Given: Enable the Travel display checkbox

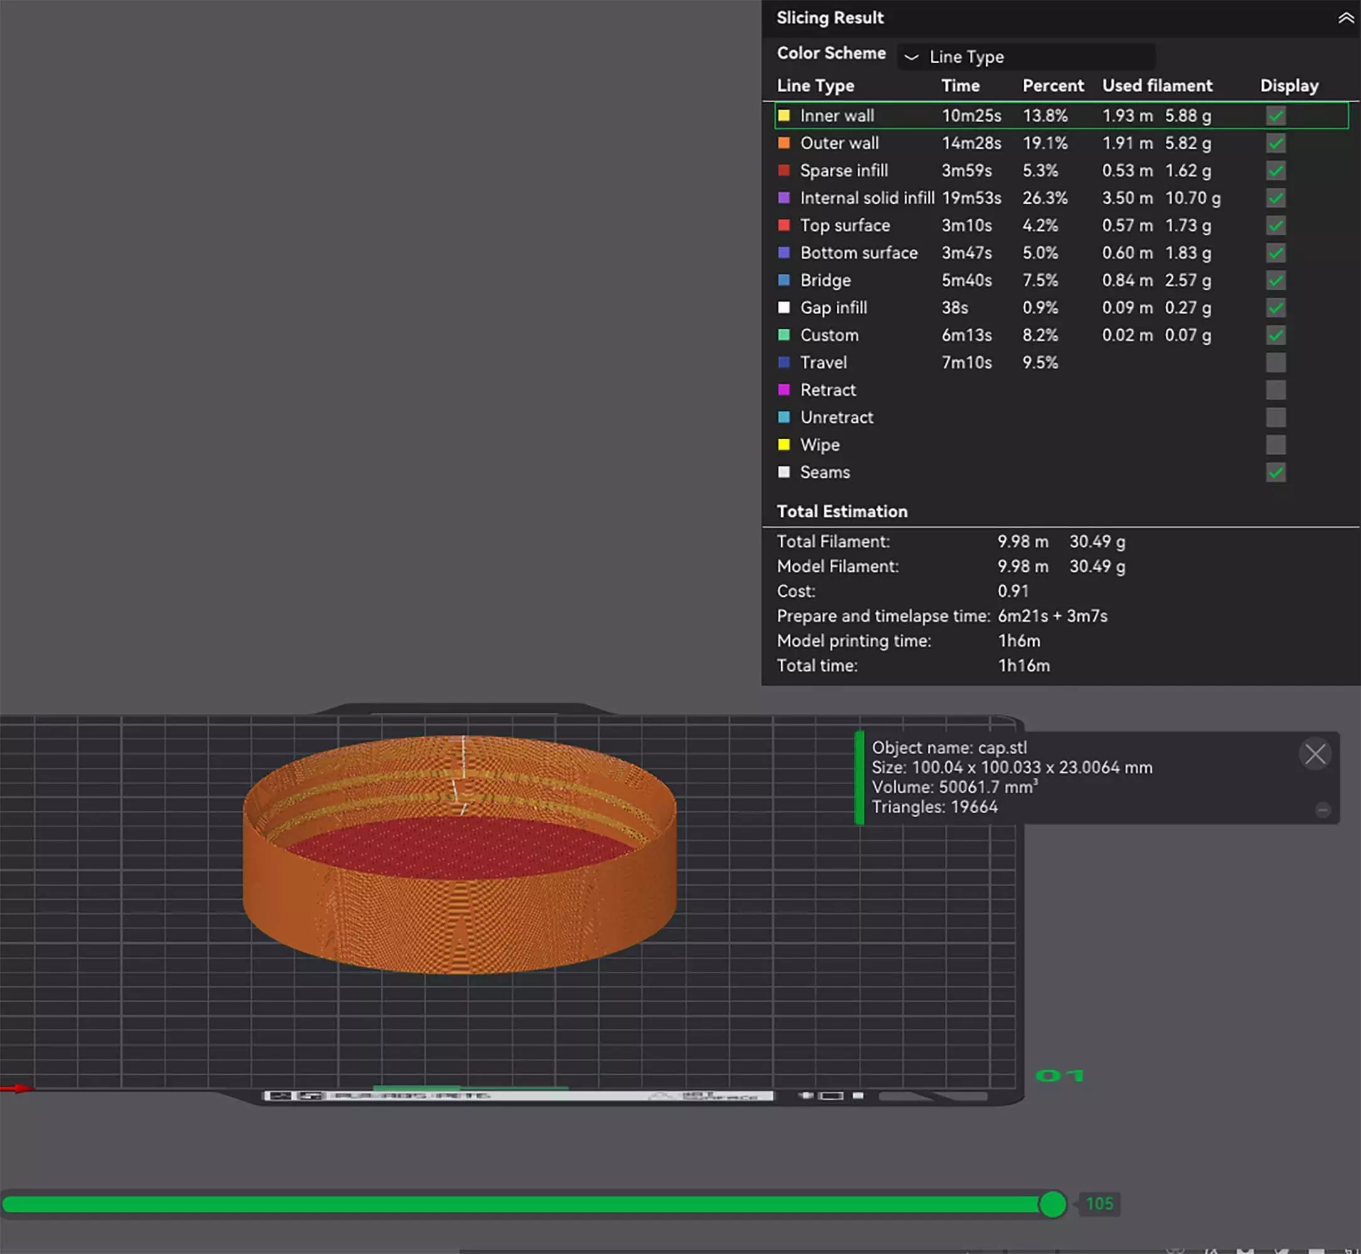Looking at the screenshot, I should tap(1275, 363).
